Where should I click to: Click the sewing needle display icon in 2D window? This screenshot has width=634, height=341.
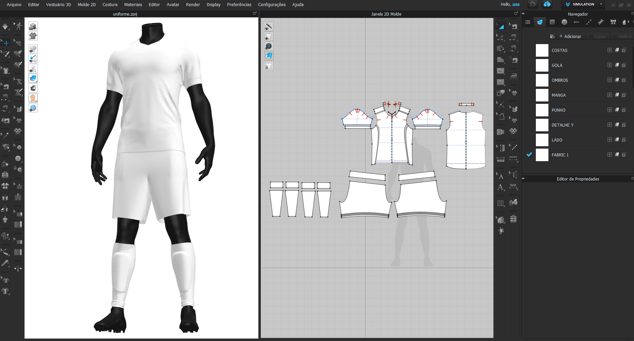point(269,26)
